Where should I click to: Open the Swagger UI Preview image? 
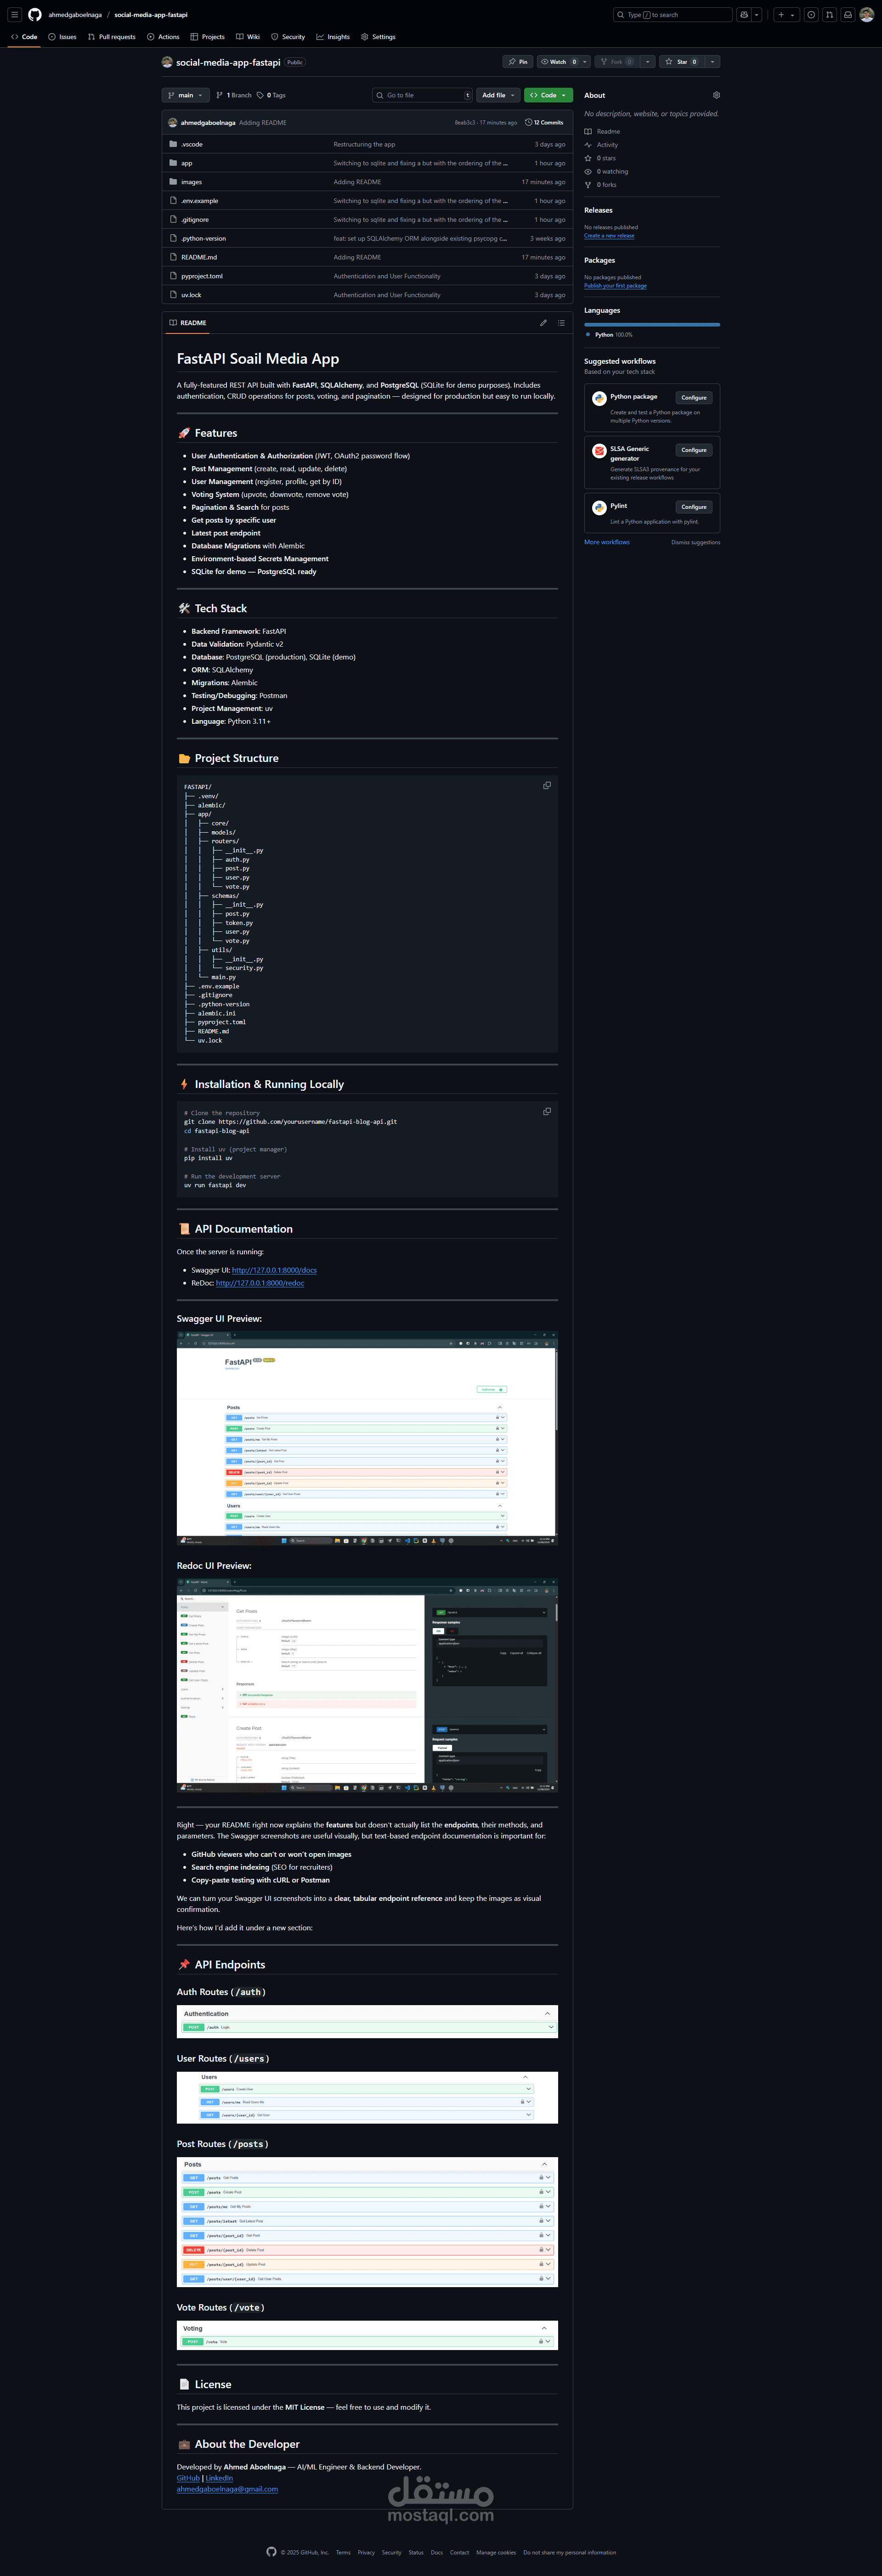[367, 1438]
